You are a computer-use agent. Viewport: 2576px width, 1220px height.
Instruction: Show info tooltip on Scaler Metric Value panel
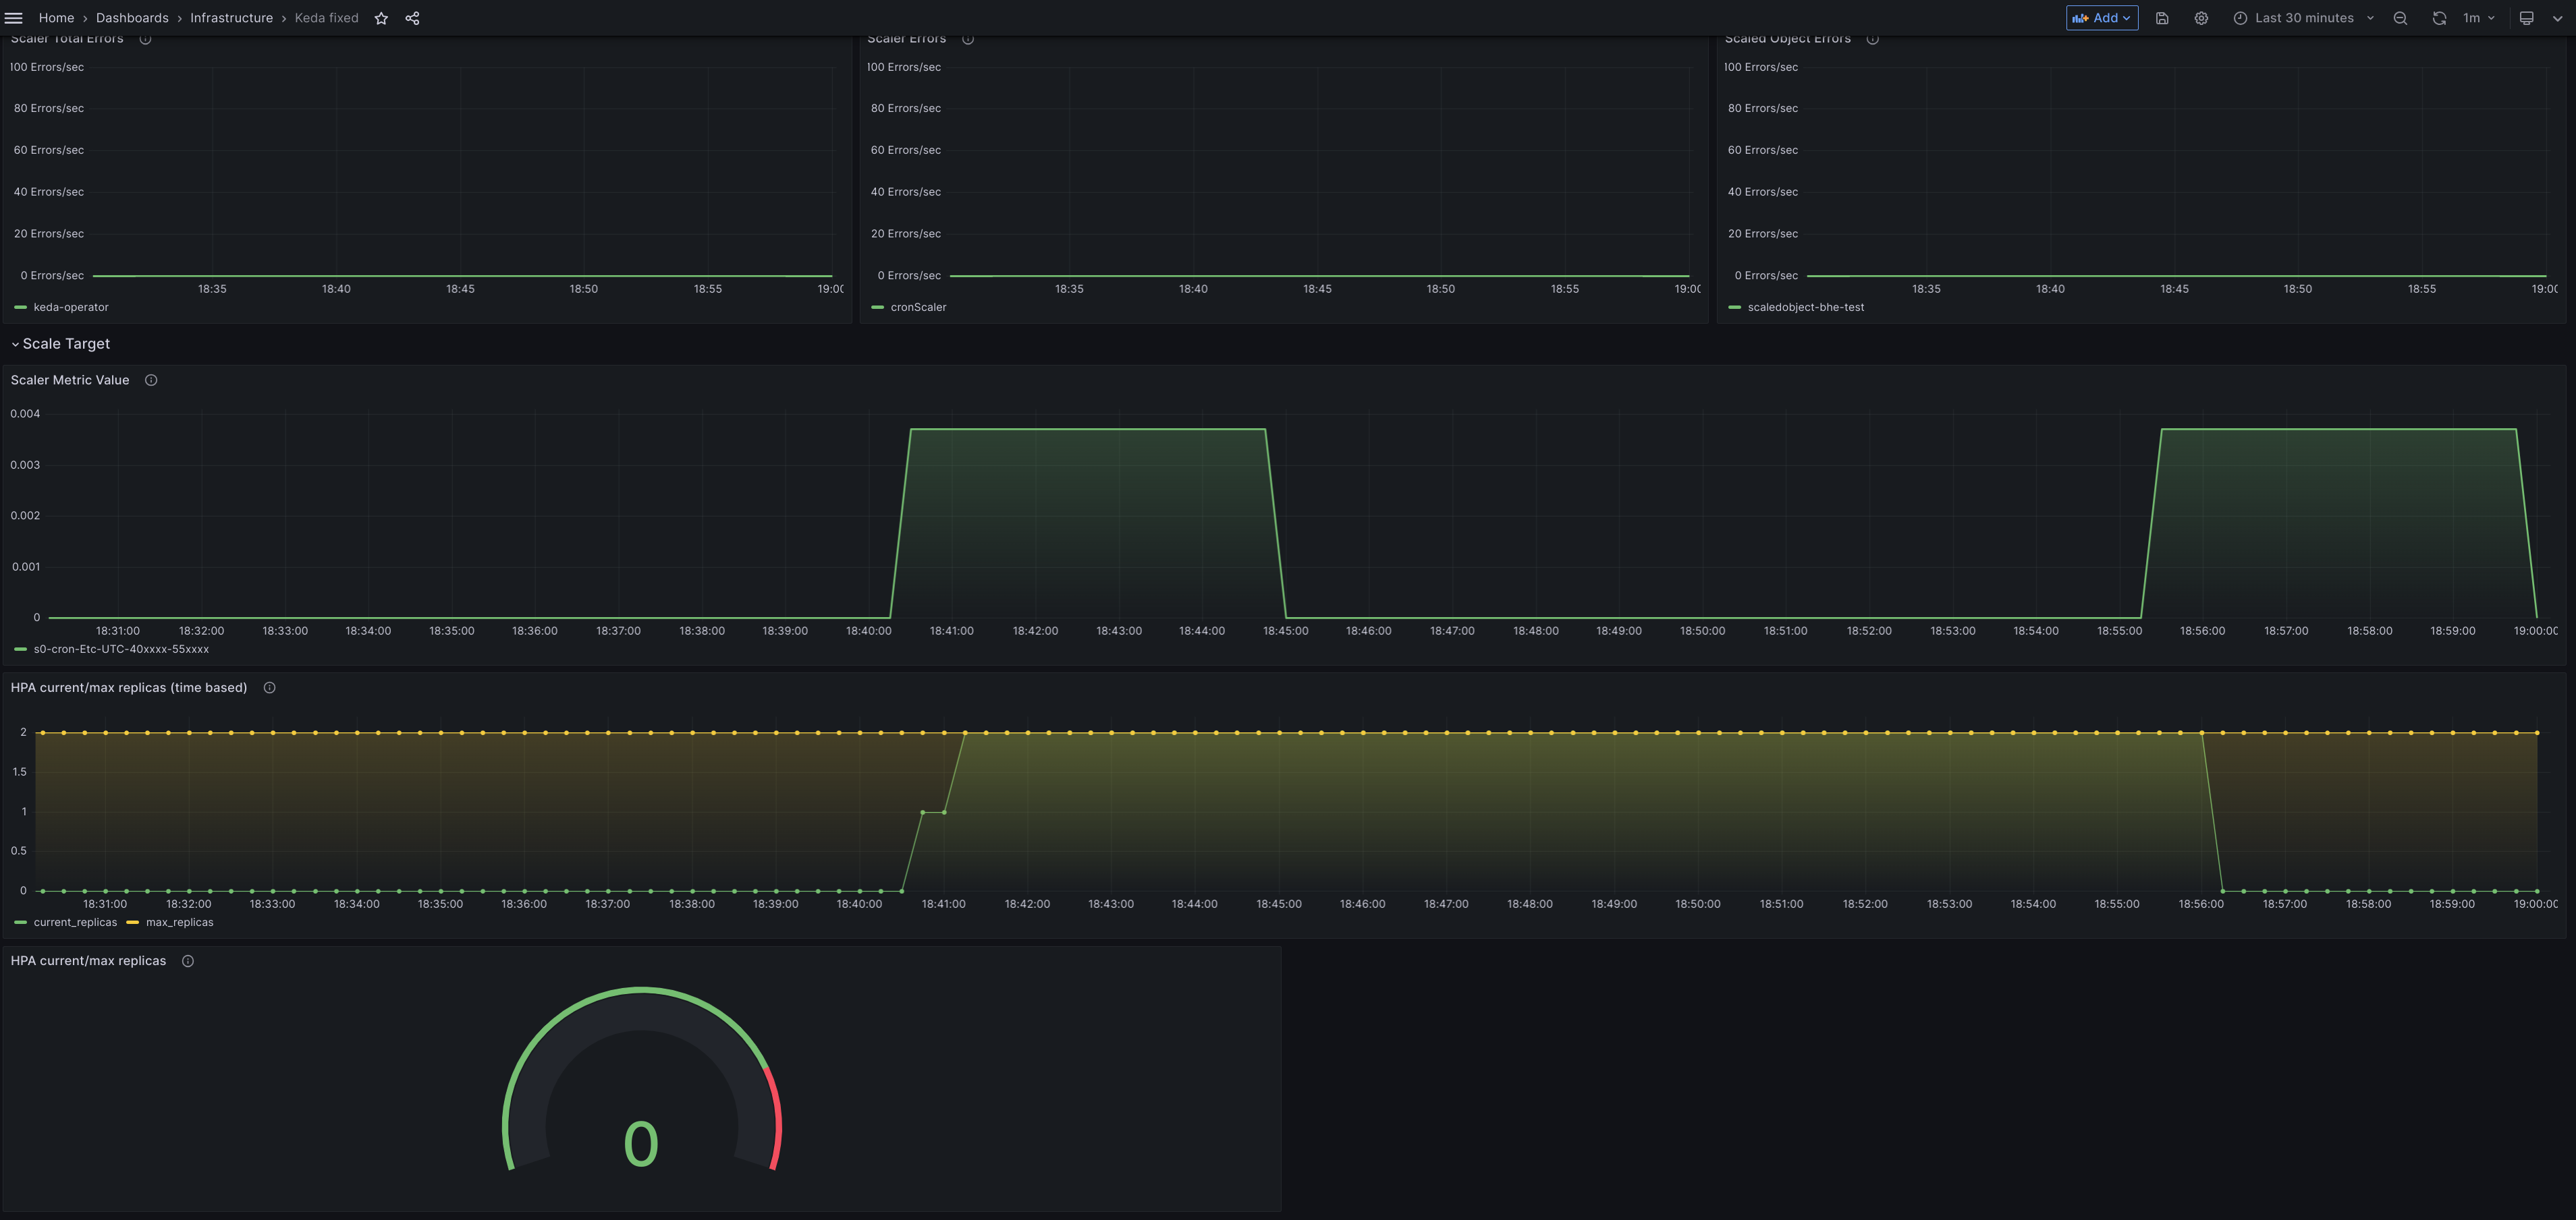(151, 380)
